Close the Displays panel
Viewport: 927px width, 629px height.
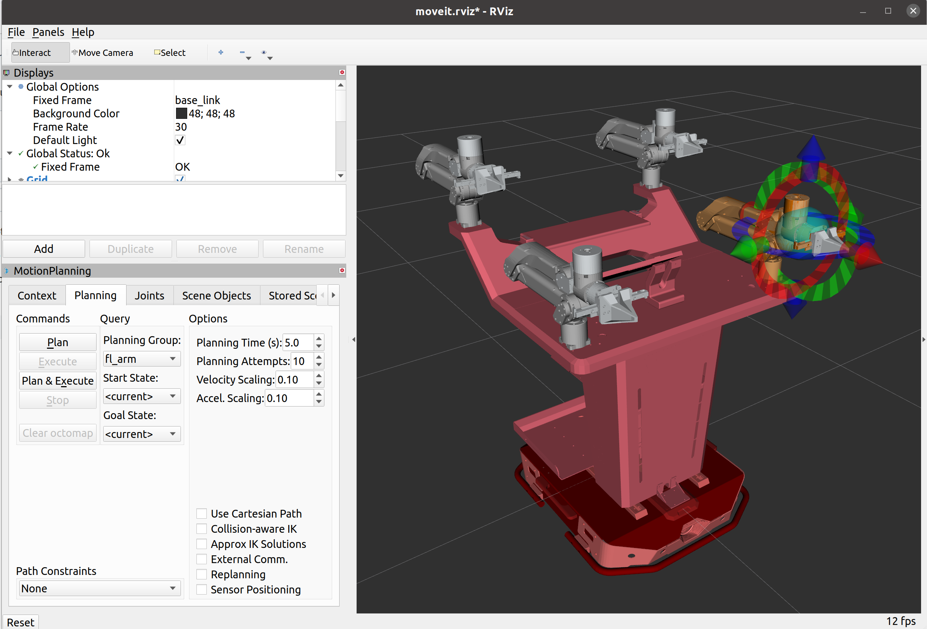coord(341,72)
